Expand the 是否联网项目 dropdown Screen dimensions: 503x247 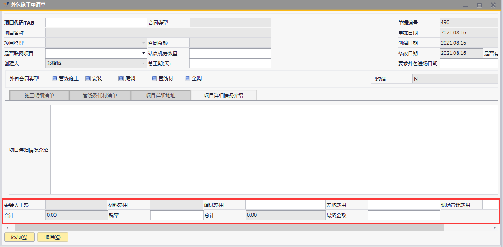[143, 53]
